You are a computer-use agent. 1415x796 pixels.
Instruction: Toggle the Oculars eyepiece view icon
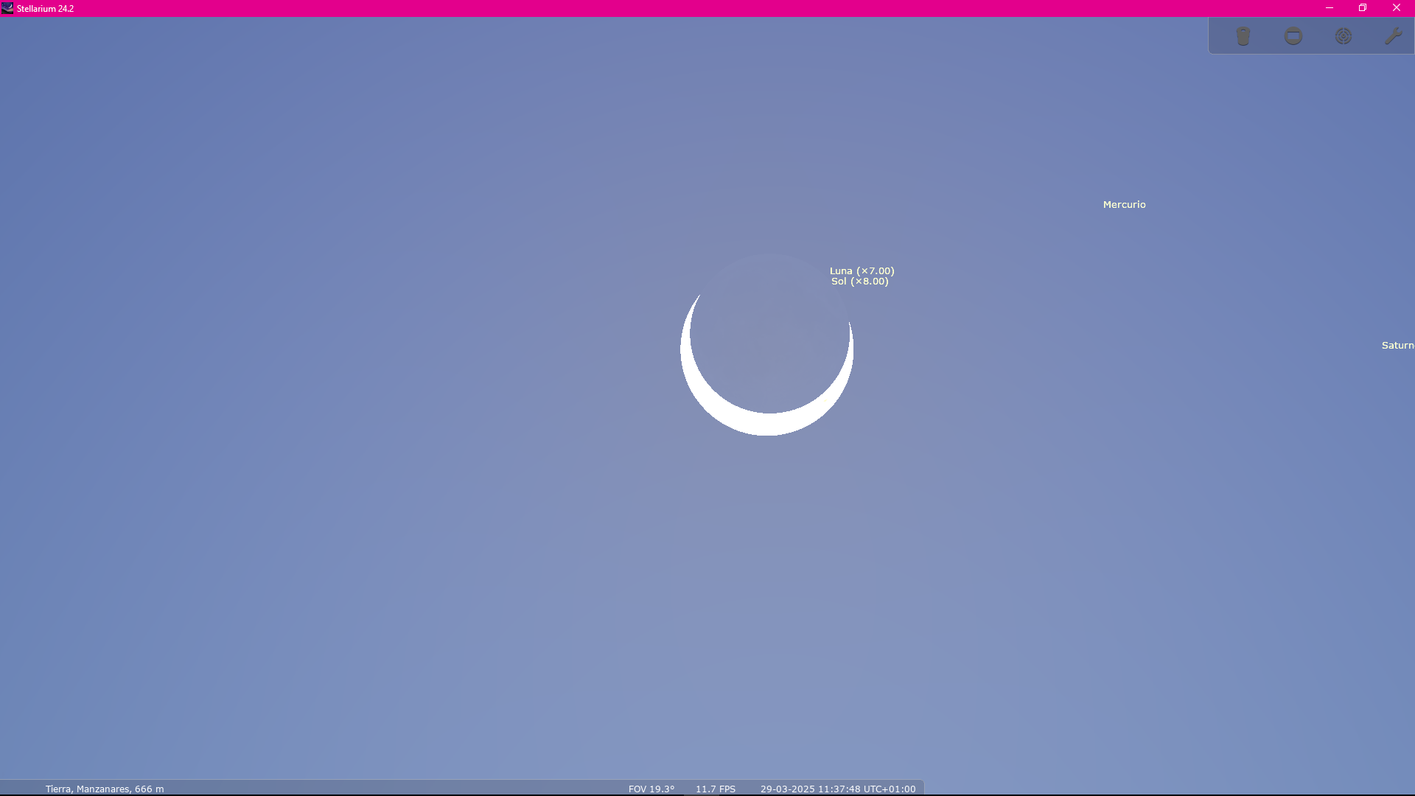coord(1243,36)
